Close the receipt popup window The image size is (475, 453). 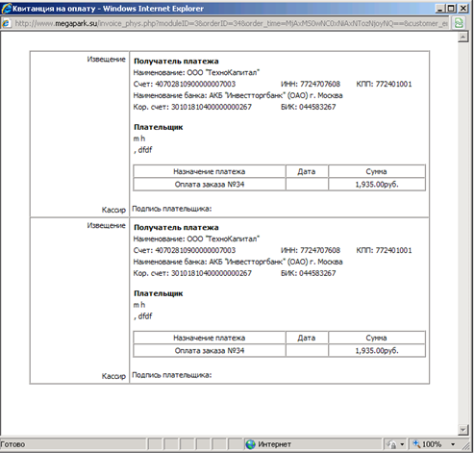(463, 9)
